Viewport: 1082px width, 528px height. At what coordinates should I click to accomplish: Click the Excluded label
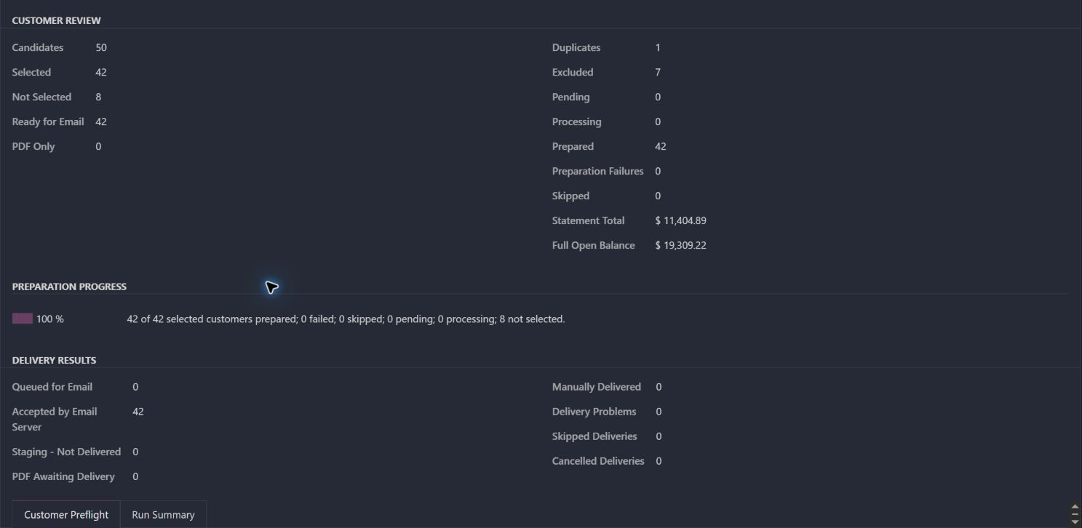[573, 72]
